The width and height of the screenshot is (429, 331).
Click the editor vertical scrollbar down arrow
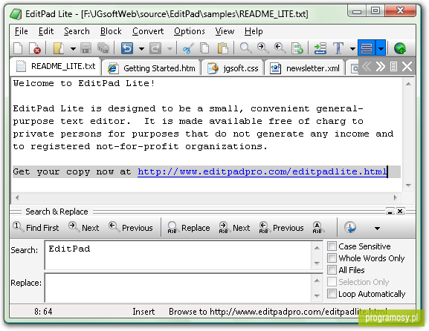[x=408, y=186]
